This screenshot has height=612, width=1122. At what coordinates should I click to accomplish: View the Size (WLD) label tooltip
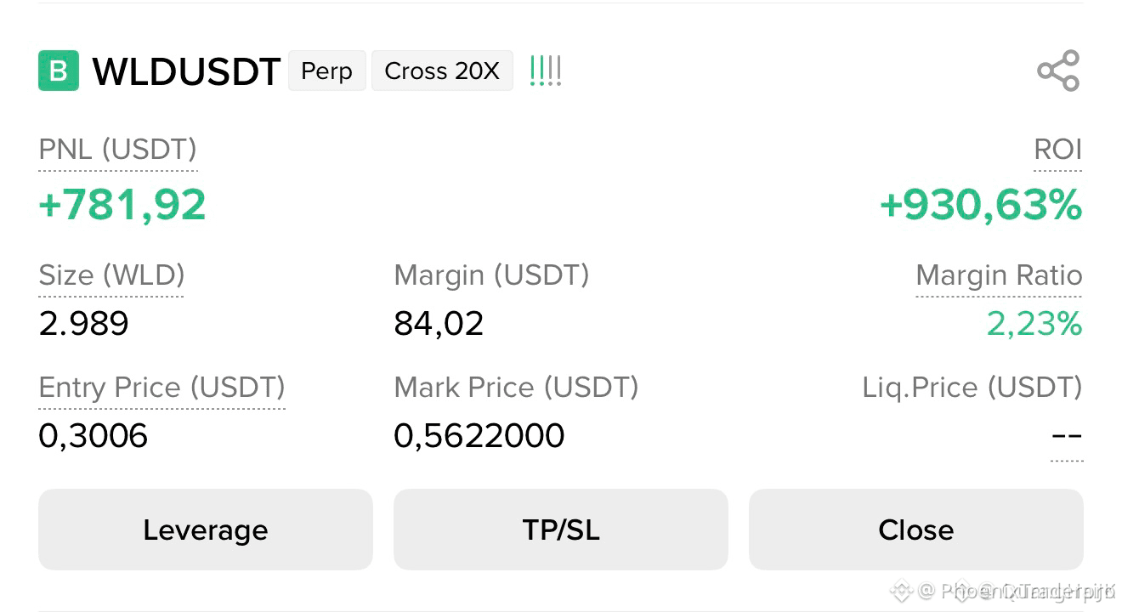pyautogui.click(x=111, y=275)
